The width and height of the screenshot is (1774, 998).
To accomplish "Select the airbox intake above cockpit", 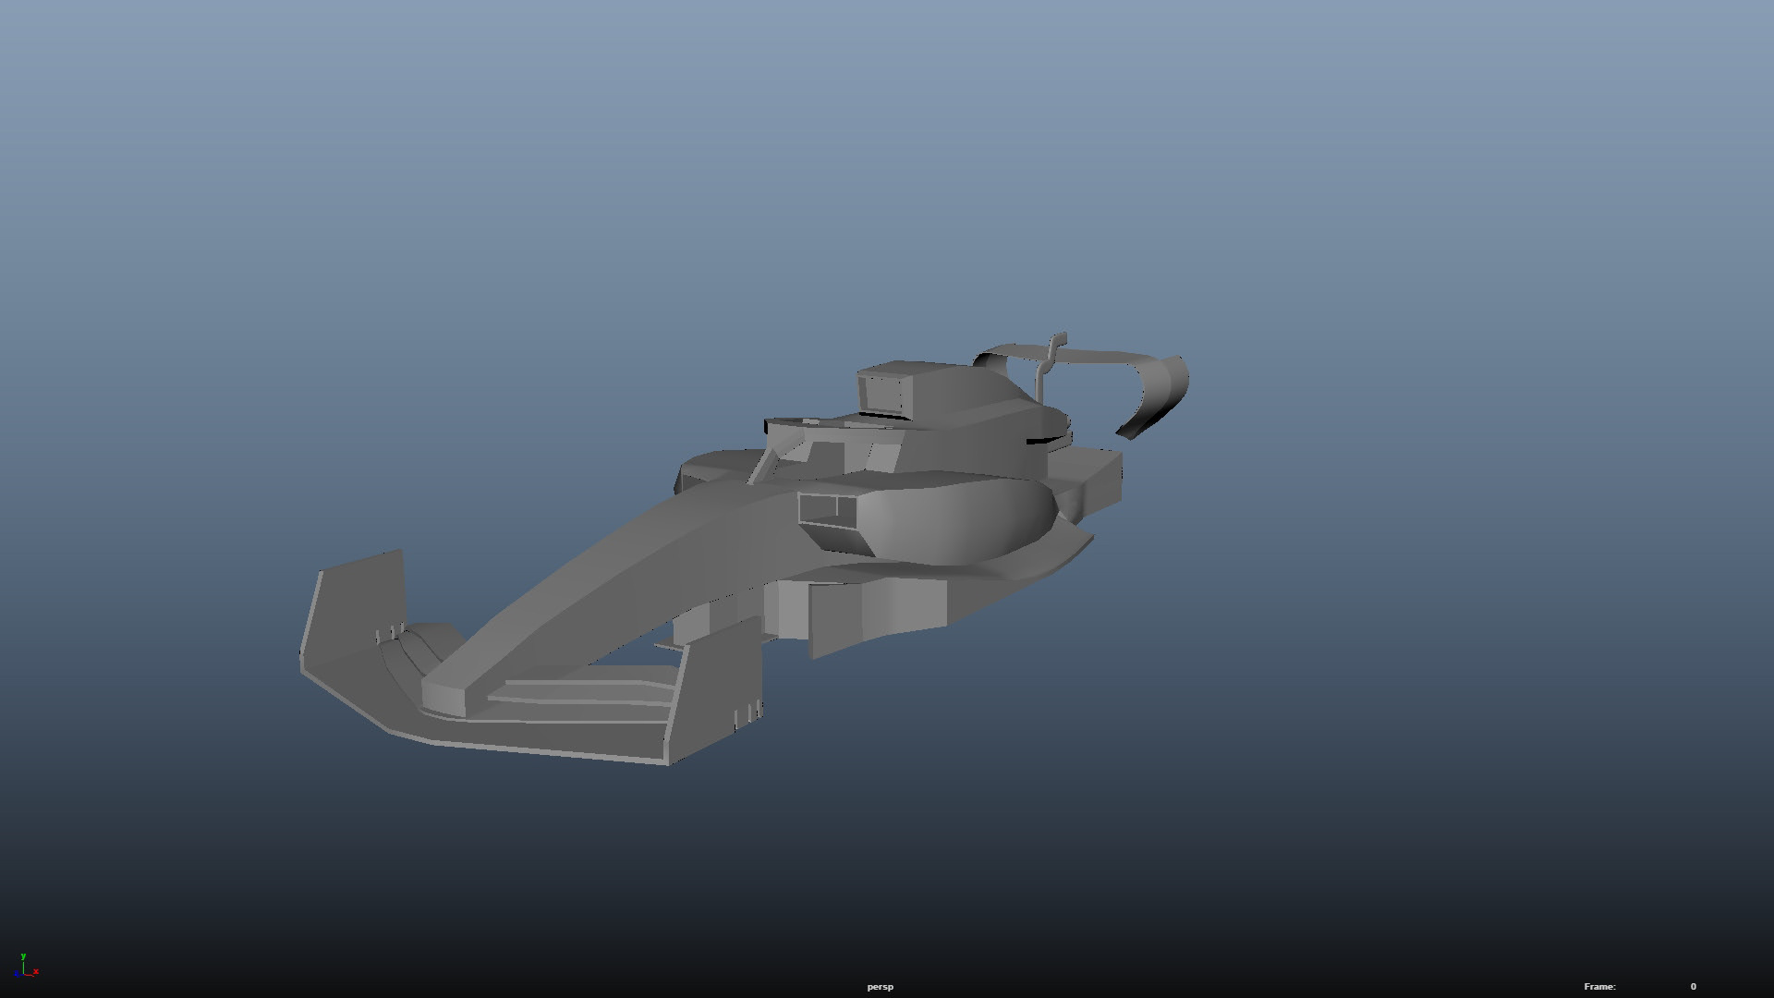I will coord(884,393).
